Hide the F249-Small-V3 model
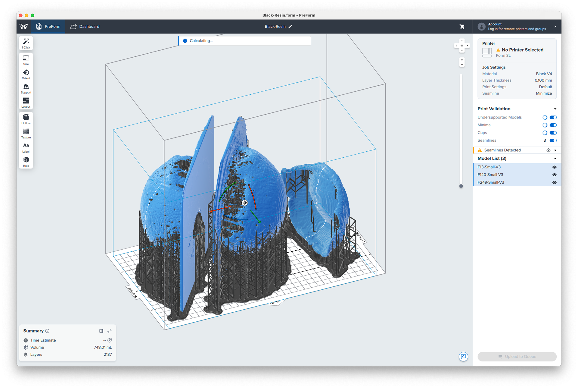The height and width of the screenshot is (388, 578). pyautogui.click(x=554, y=182)
